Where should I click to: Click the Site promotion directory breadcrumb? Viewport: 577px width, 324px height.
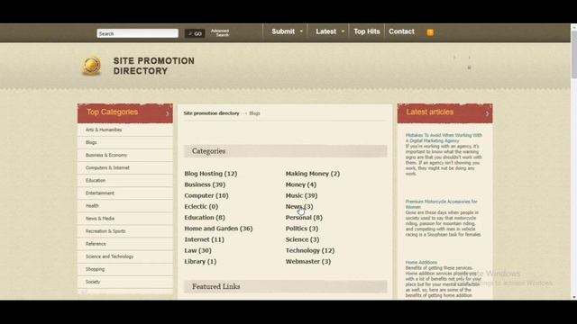(x=211, y=113)
